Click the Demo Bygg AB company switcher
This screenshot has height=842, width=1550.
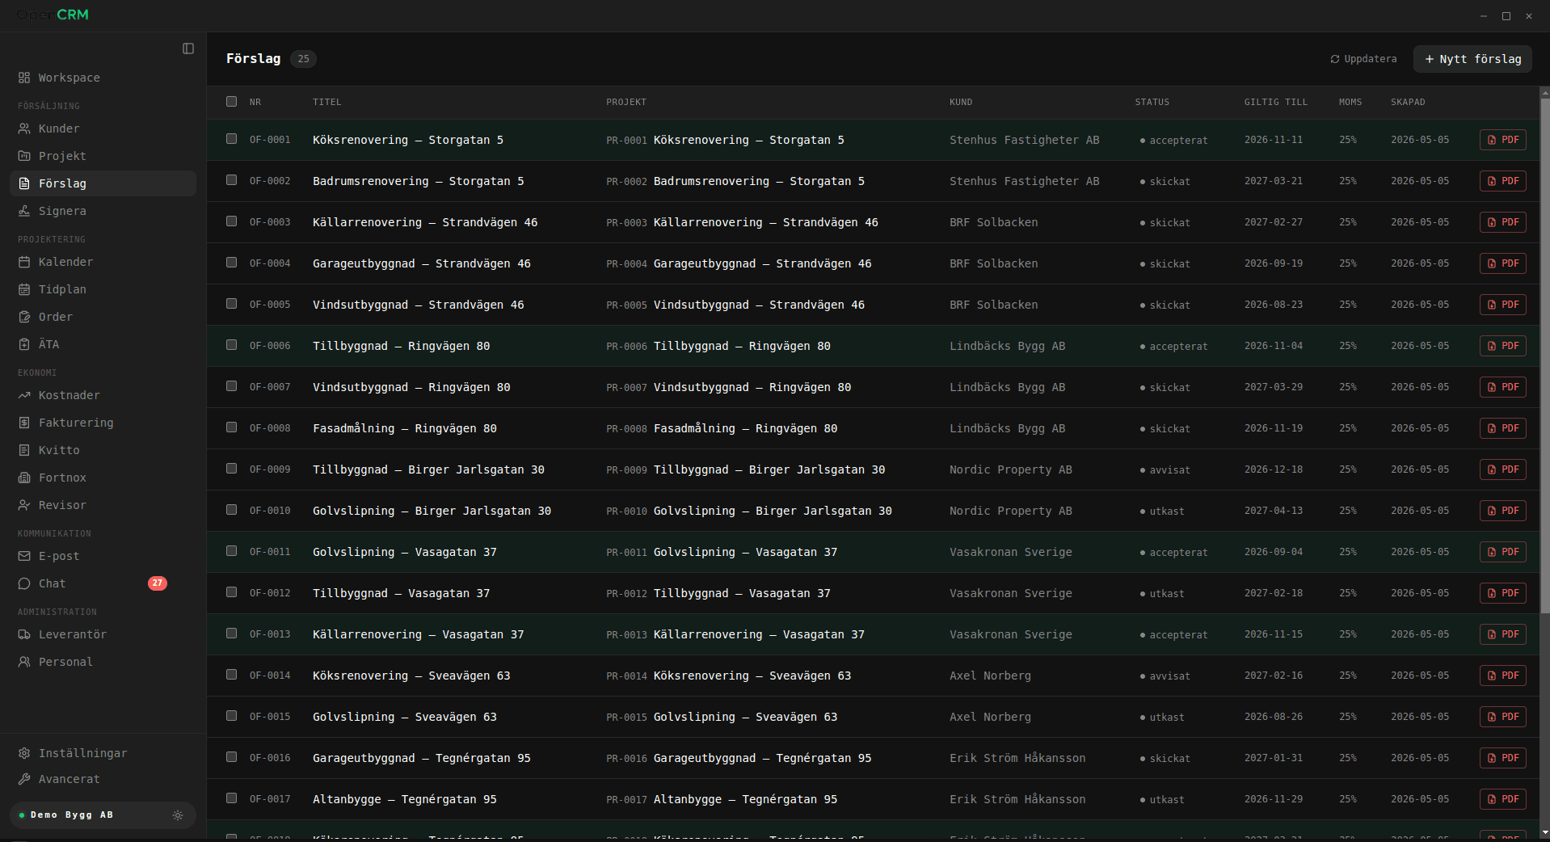coord(103,815)
